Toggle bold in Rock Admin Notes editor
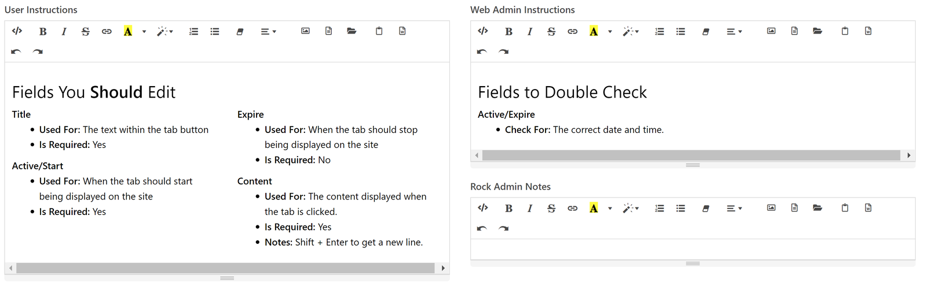The width and height of the screenshot is (926, 282). [508, 208]
